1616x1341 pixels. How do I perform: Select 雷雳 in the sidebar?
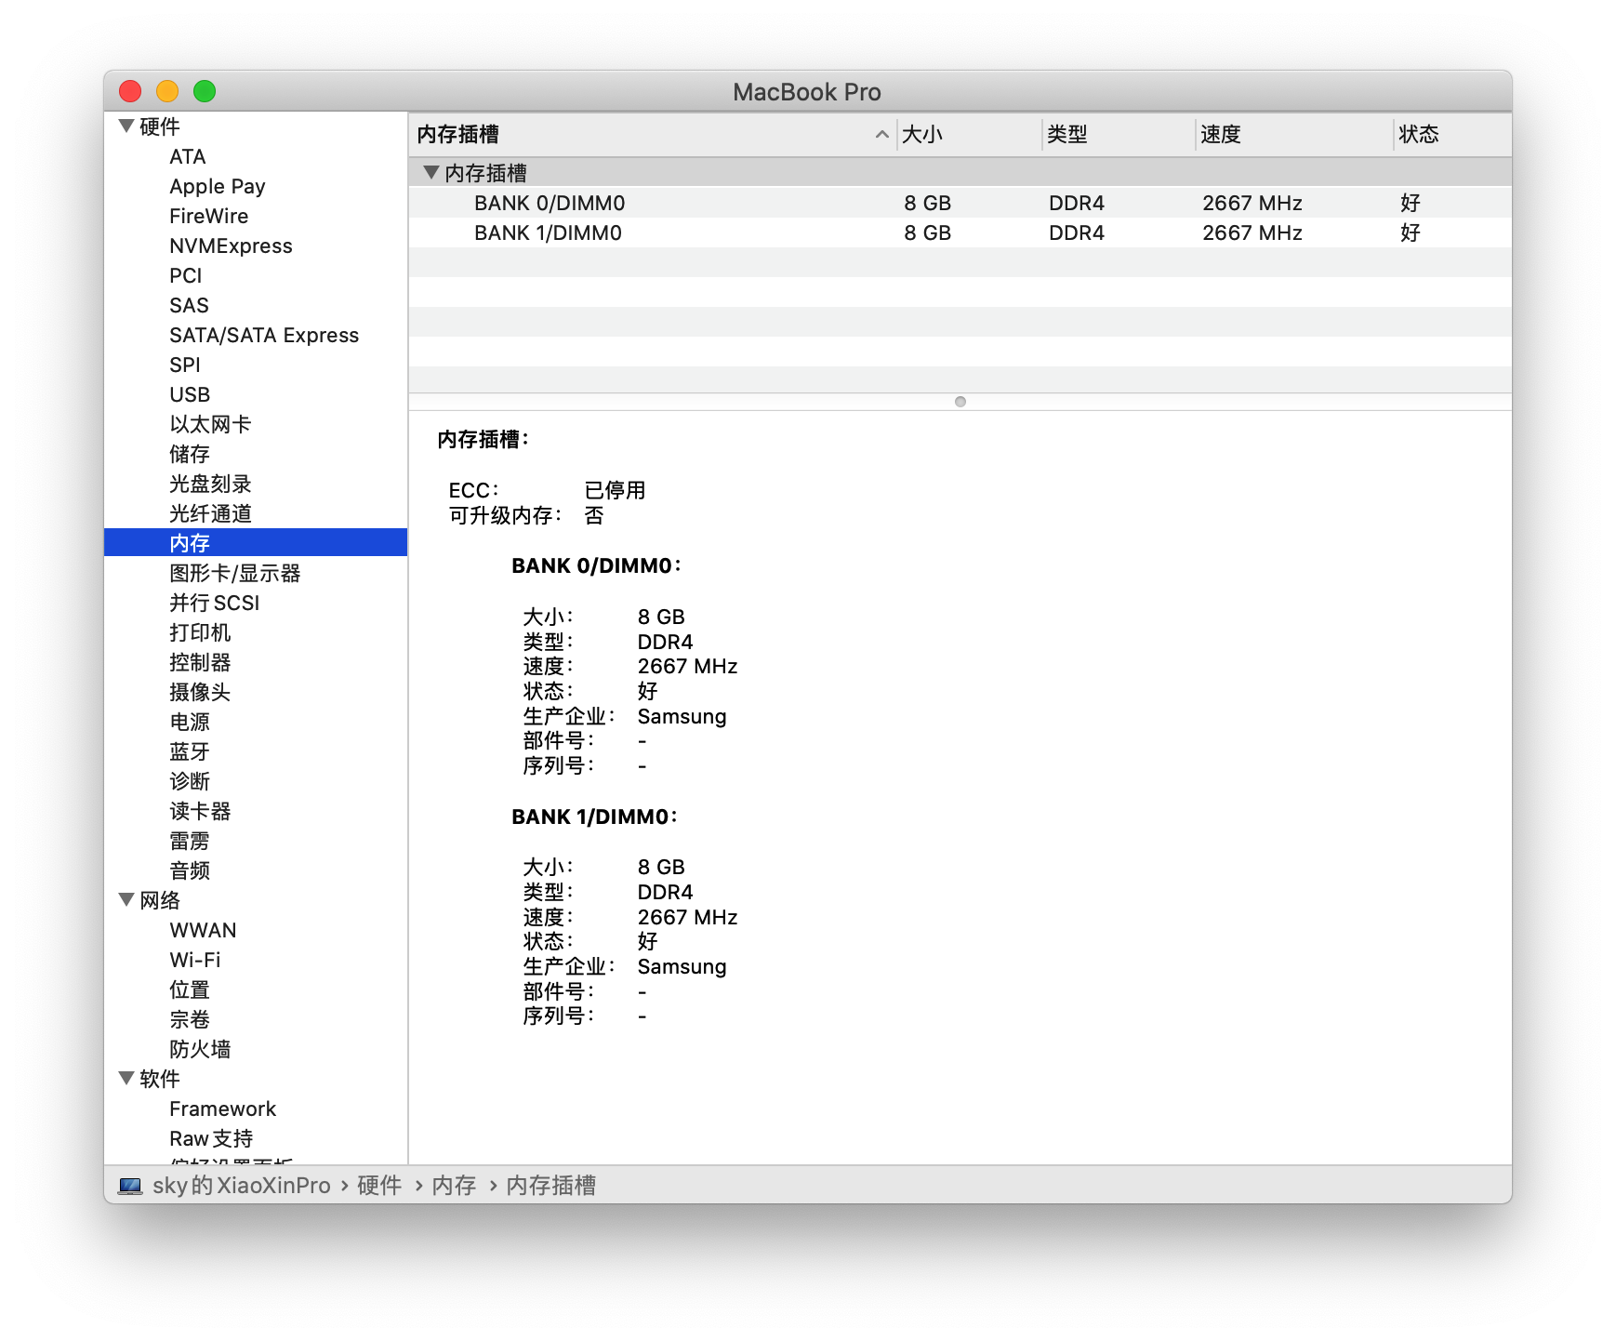tap(190, 841)
